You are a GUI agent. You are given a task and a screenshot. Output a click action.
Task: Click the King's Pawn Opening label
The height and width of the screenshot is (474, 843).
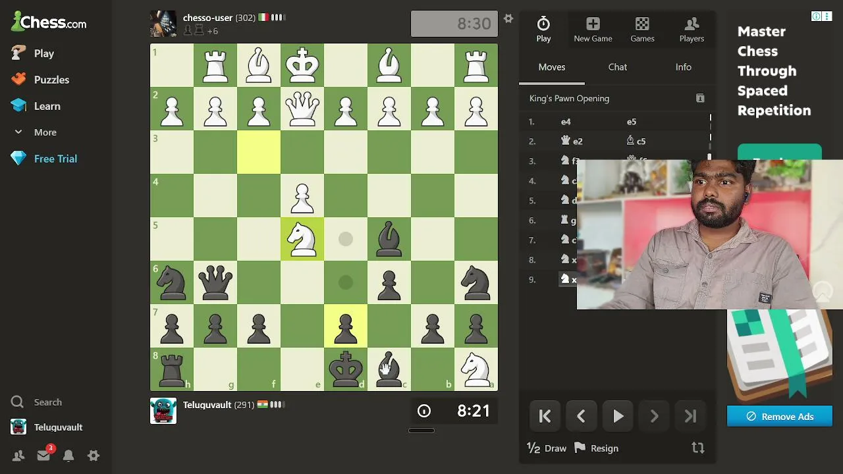569,98
